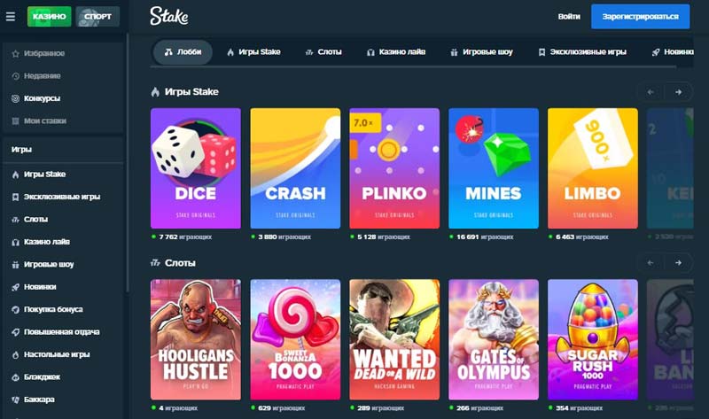This screenshot has width=709, height=419.
Task: Click the rocket icon for Новинки in sidebar
Action: pyautogui.click(x=15, y=287)
